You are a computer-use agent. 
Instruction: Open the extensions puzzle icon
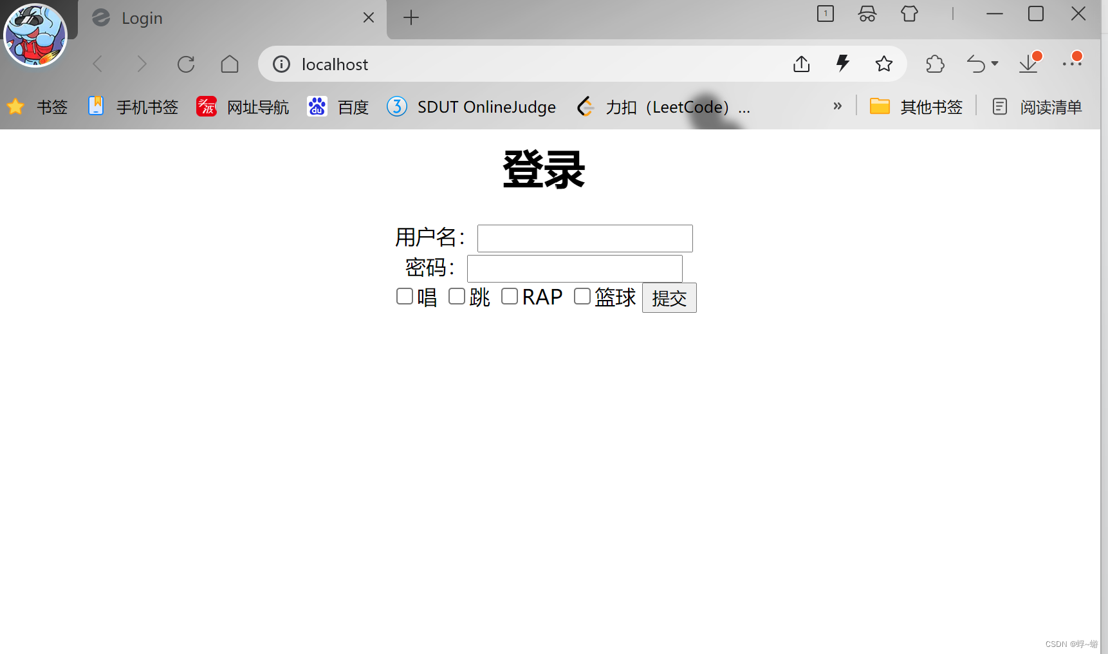935,64
